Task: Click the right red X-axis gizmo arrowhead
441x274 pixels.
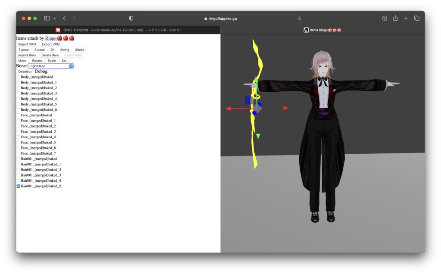Action: 286,108
